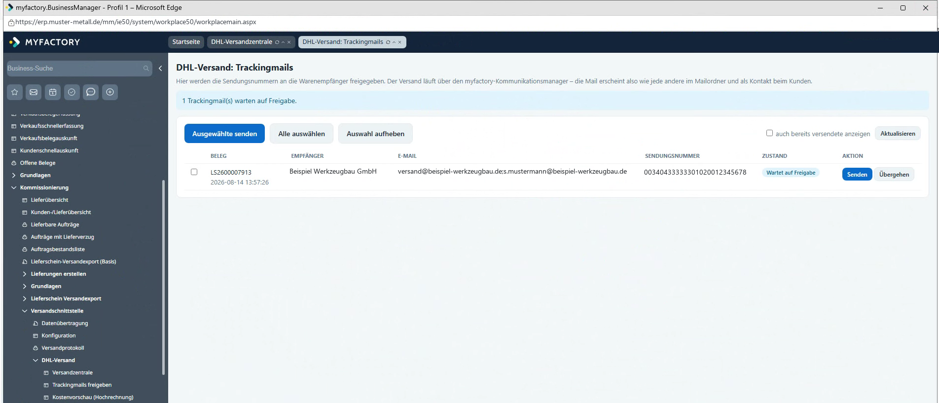Open Lieferschein-Versandexport (Basis)
Screen dimensions: 939x403
(x=73, y=261)
